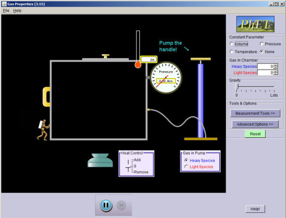Click the blue pause button
The height and width of the screenshot is (218, 286).
pos(106,205)
